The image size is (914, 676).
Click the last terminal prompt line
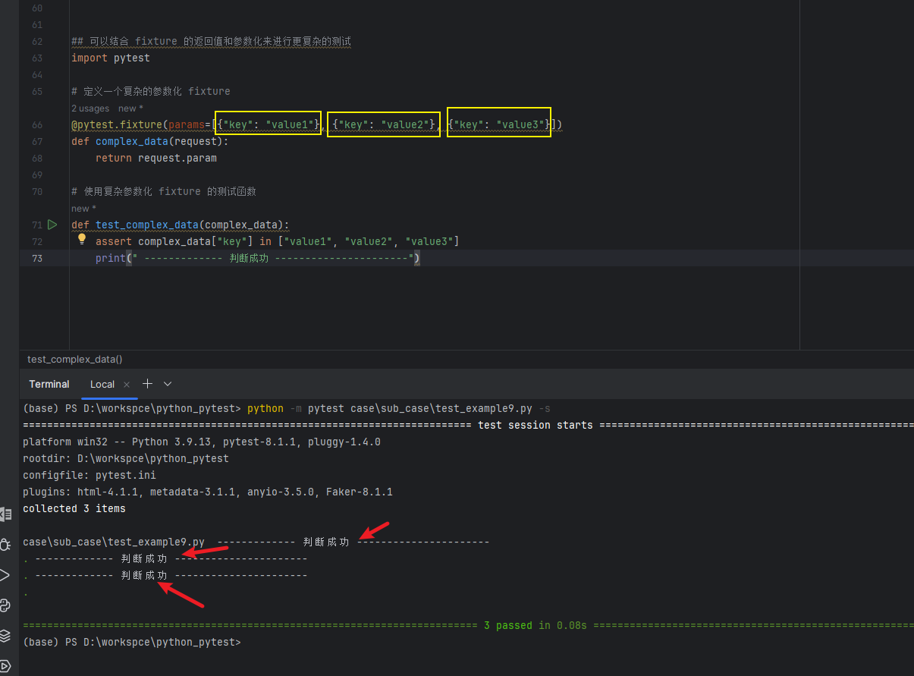pos(132,642)
